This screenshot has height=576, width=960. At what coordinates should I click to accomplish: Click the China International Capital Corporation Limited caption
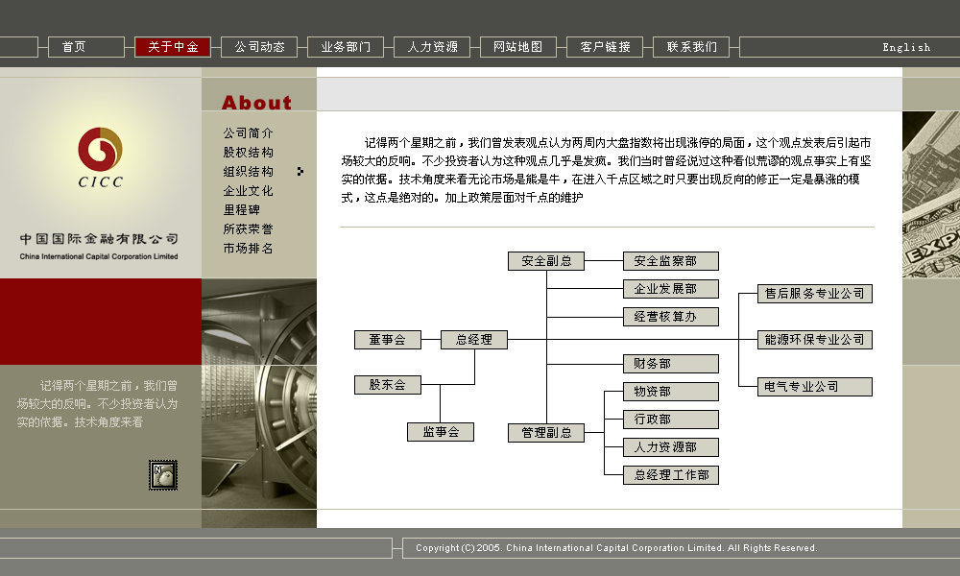coord(99,256)
